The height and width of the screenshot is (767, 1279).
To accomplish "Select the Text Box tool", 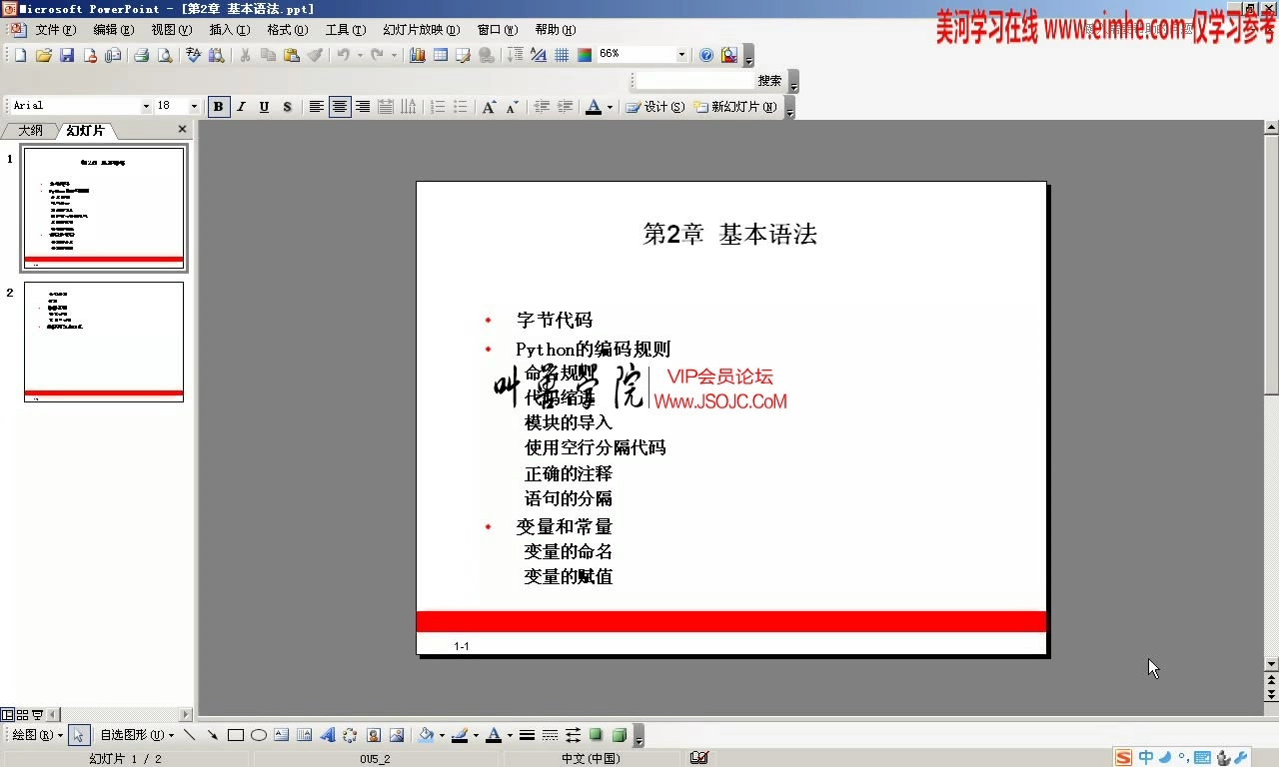I will click(281, 734).
